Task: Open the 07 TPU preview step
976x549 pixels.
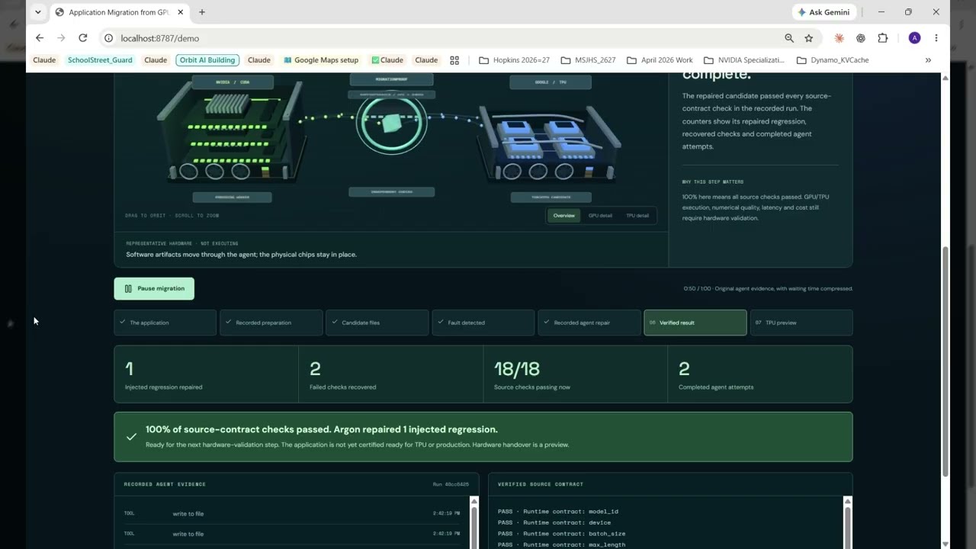Action: (x=801, y=323)
